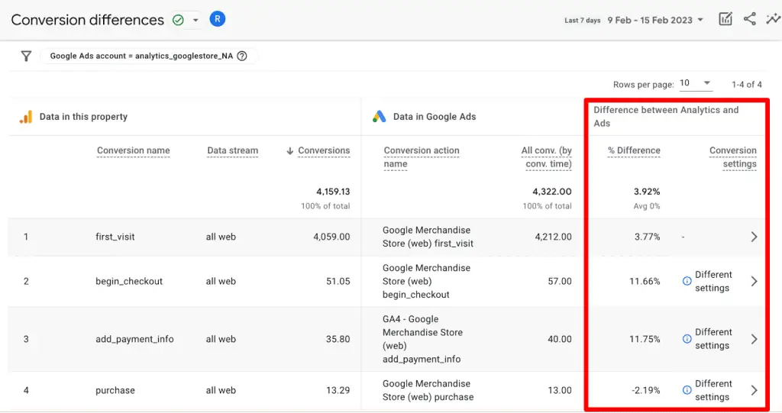Click Google Merchandise Store (web) purchase cell
The width and height of the screenshot is (782, 413).
point(428,390)
